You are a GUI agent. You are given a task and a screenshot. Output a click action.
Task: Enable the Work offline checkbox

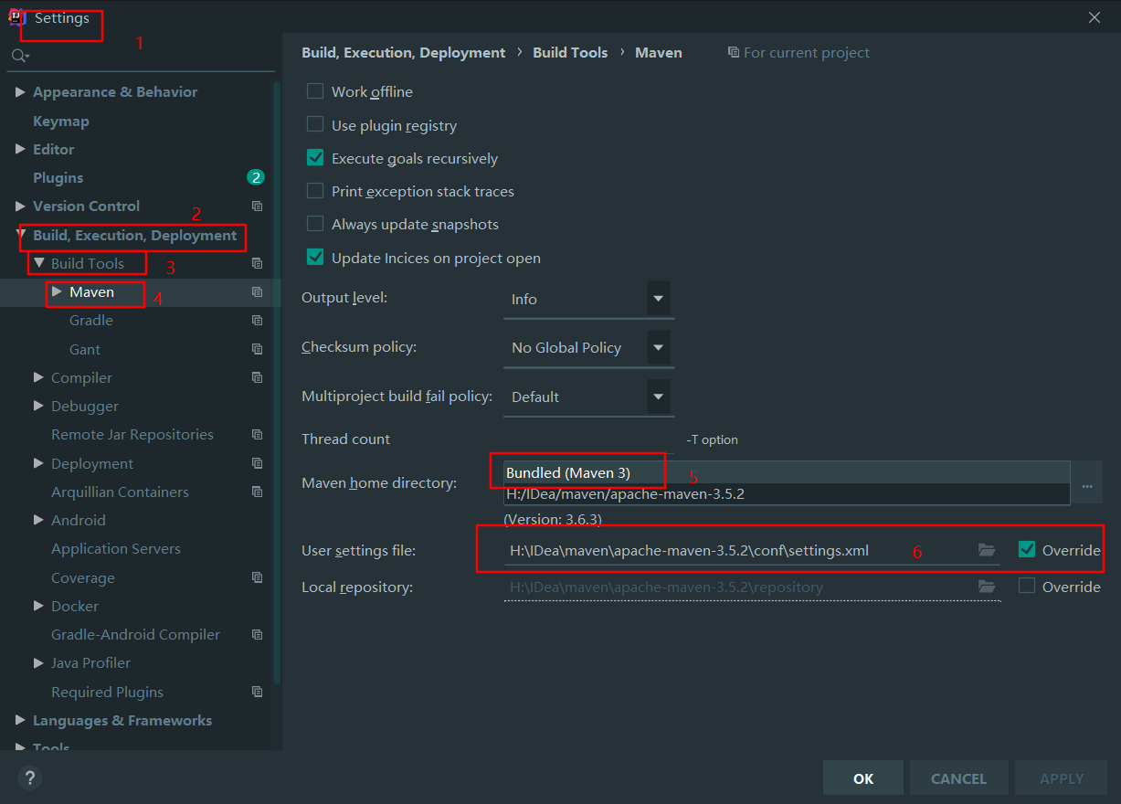coord(315,91)
